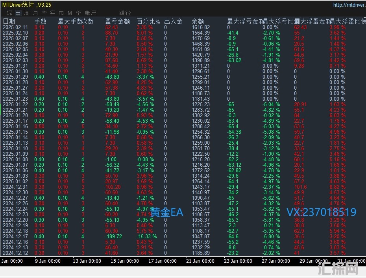Viewport: 366px width, 278px height.
Task: Click the 15 Jan 00:00 time axis label
Action: 124,261
